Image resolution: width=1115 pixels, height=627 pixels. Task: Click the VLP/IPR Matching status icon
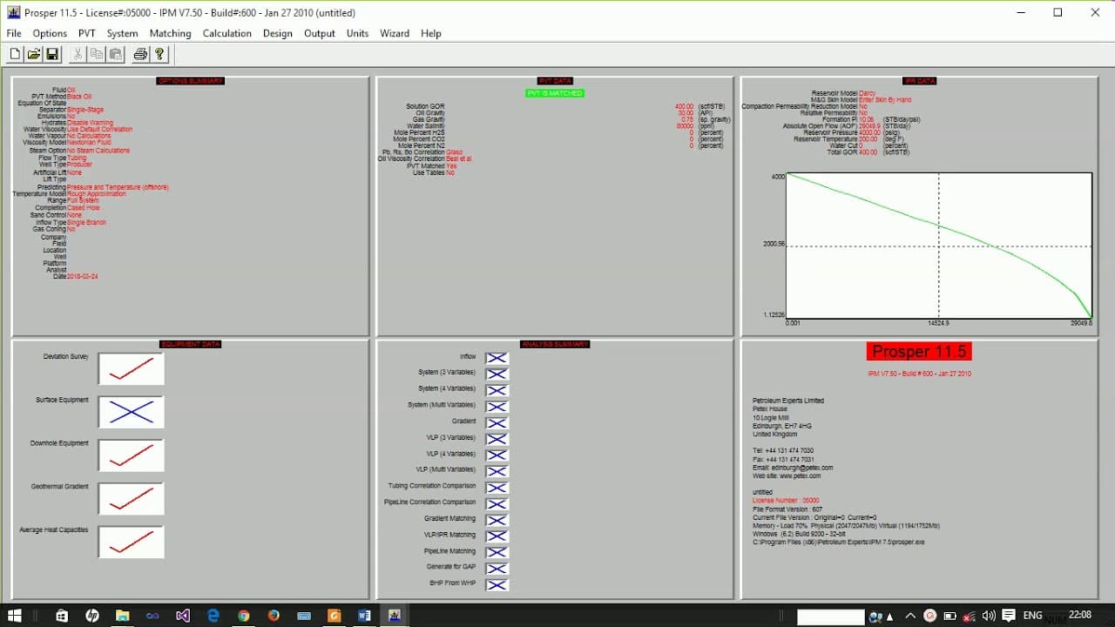(x=497, y=536)
